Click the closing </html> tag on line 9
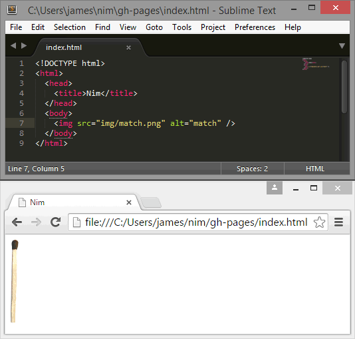 pos(51,143)
